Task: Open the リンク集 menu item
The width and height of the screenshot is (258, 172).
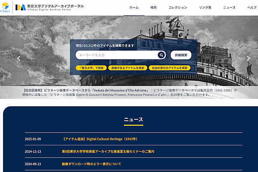Action: coord(205,7)
